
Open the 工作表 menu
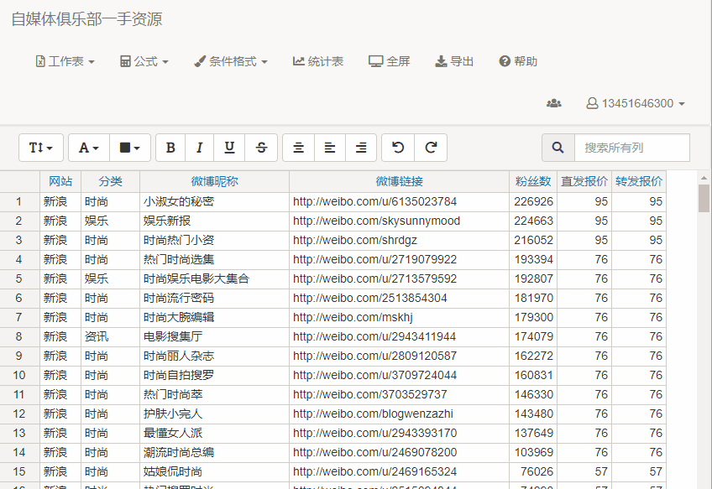(65, 61)
